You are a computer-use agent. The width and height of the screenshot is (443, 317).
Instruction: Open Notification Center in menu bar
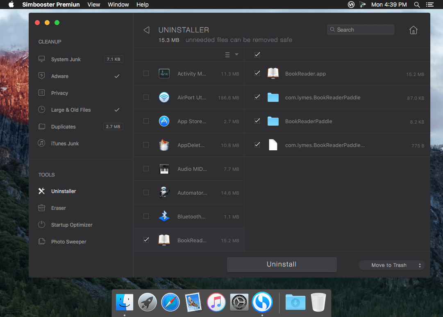click(x=430, y=5)
